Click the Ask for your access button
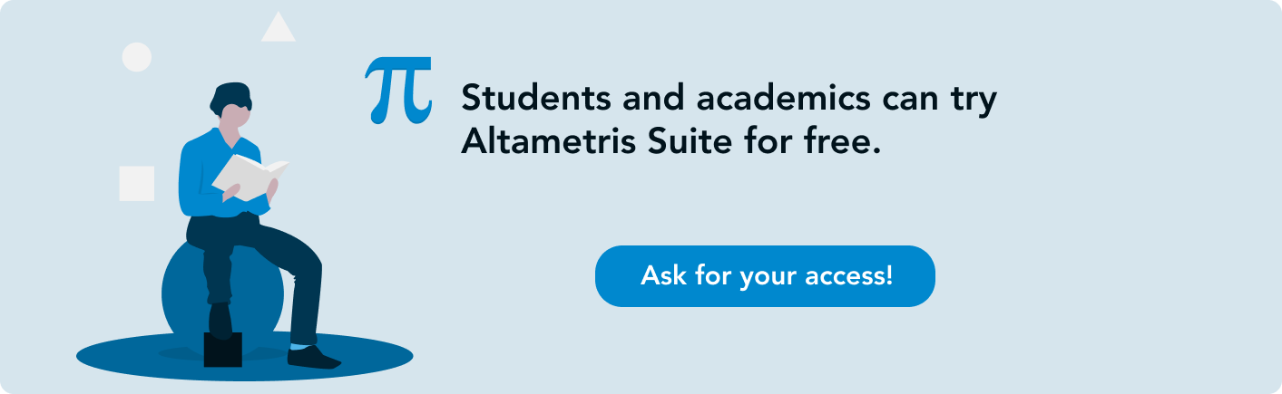 765,276
